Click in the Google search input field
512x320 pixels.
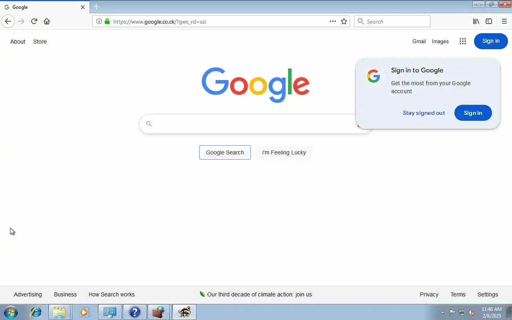coord(256,124)
